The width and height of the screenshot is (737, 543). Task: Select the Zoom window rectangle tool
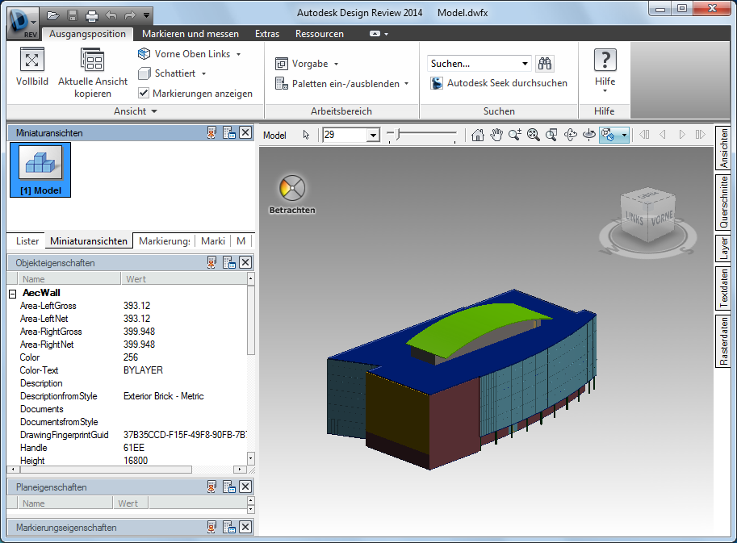pyautogui.click(x=551, y=135)
